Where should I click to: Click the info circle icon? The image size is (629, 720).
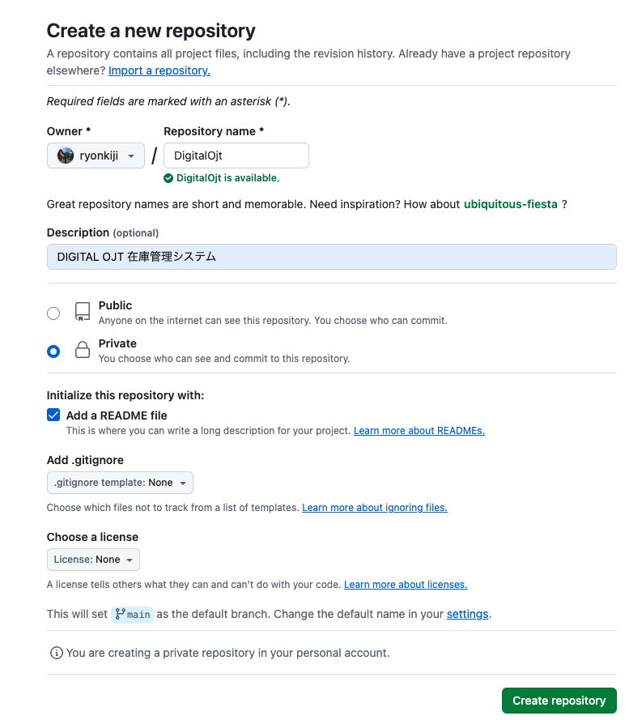coord(57,653)
